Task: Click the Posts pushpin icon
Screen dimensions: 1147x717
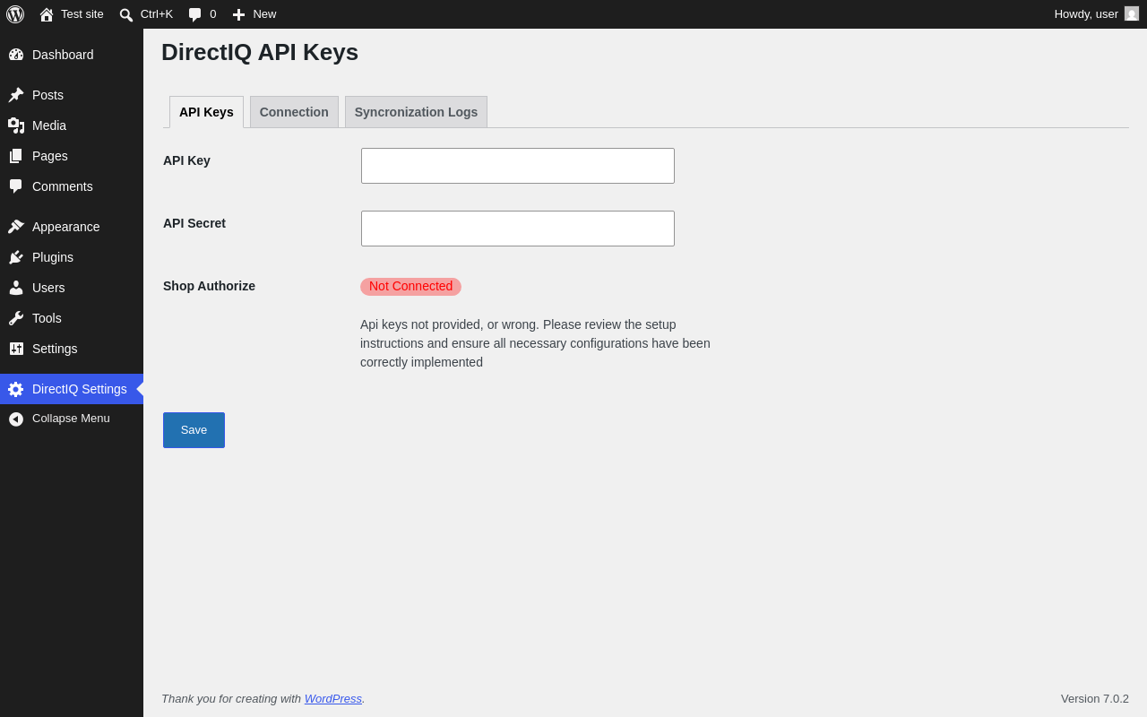Action: (16, 95)
